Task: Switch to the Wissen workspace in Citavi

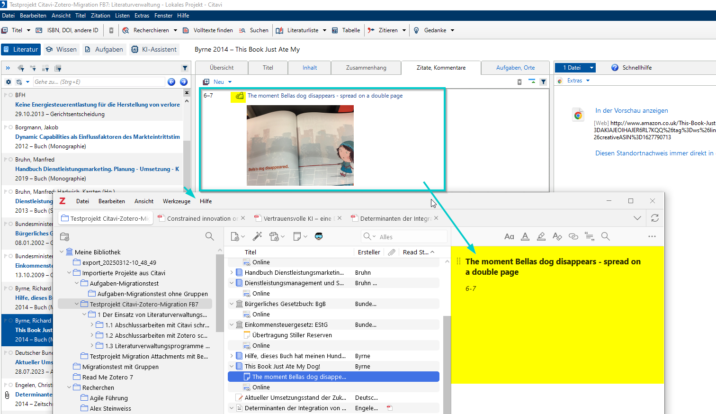Action: point(61,49)
